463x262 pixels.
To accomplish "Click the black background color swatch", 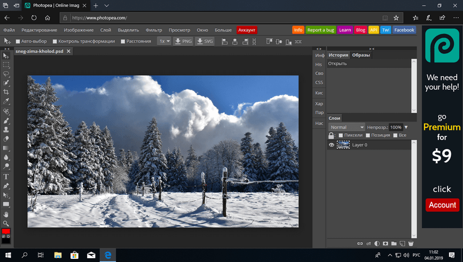I will (x=6, y=240).
